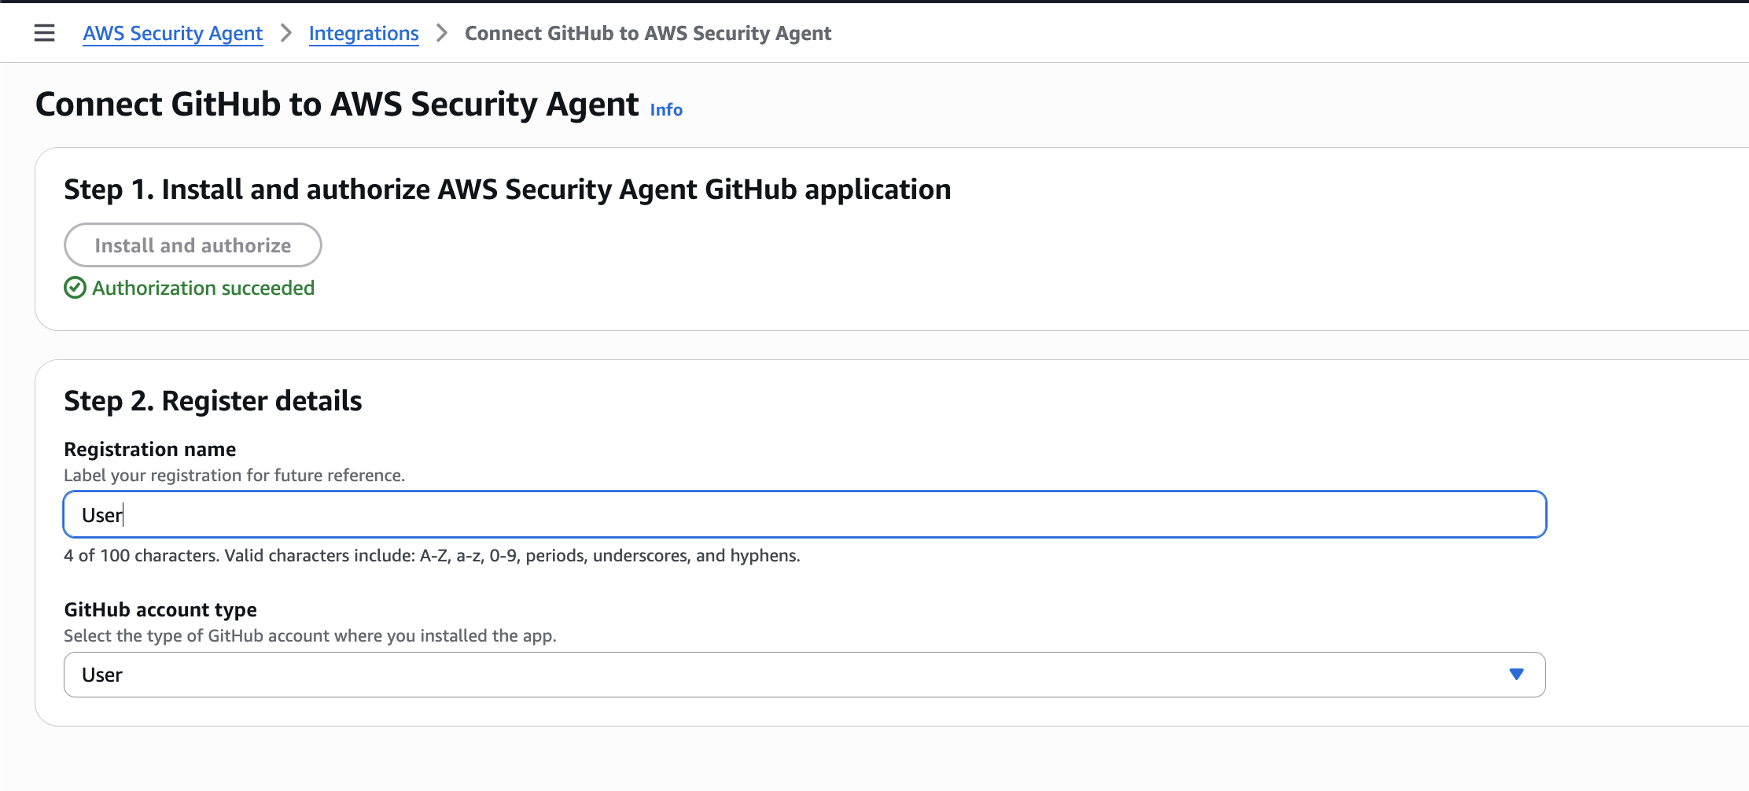Click the Step 1 Install and authorize heading
The image size is (1749, 791).
point(507,189)
